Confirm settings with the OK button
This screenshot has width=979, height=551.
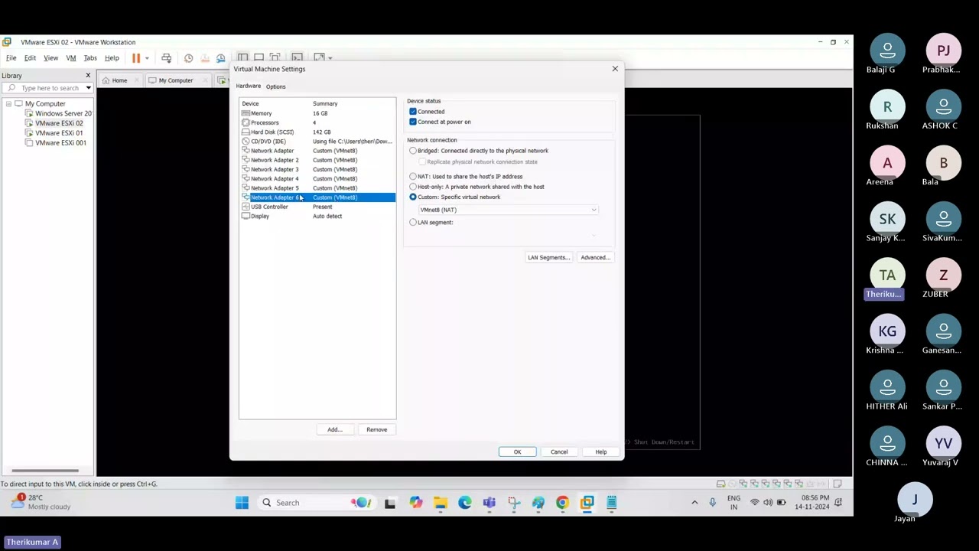(x=517, y=452)
